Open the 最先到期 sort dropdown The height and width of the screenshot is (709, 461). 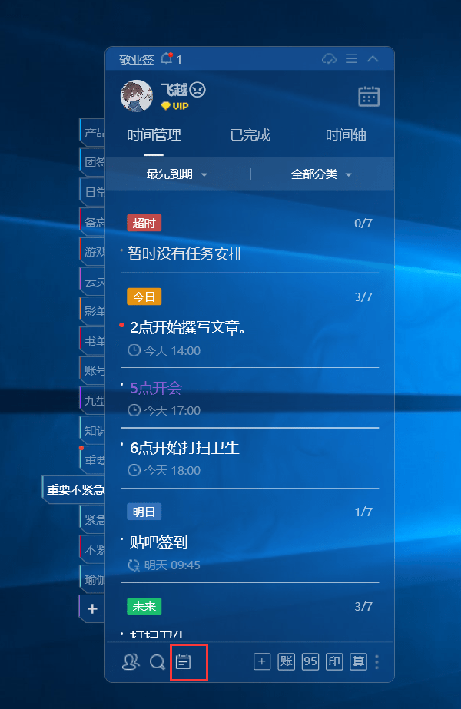[x=177, y=174]
